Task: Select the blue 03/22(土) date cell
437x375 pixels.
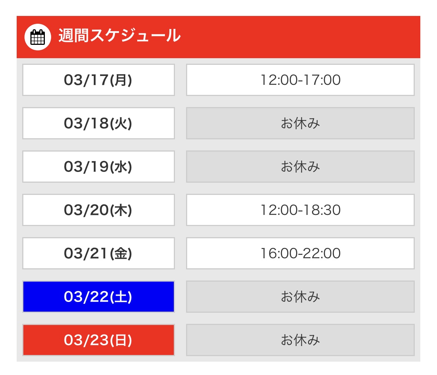Action: pos(99,297)
